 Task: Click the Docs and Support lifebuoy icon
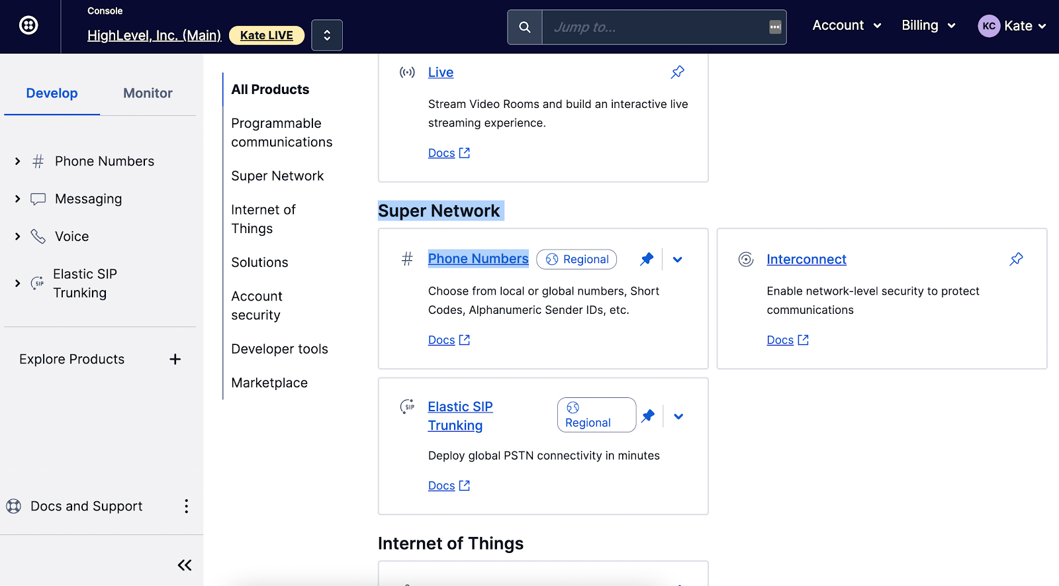[x=13, y=507]
